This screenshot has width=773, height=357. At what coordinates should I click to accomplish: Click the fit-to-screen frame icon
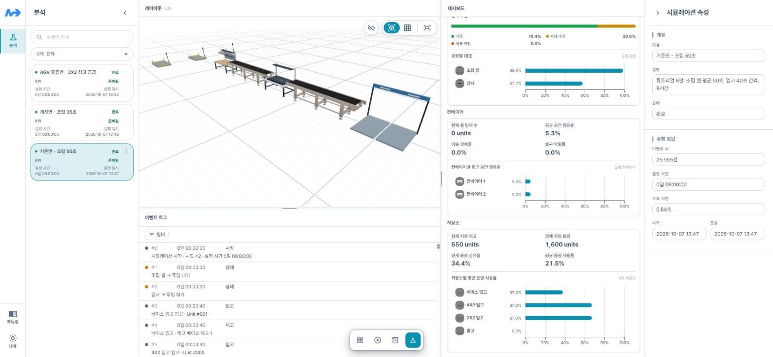click(427, 28)
